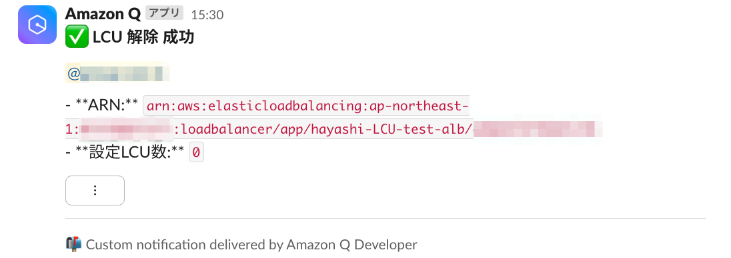
Task: Open the Amazon Q app avatar
Action: pyautogui.click(x=37, y=25)
